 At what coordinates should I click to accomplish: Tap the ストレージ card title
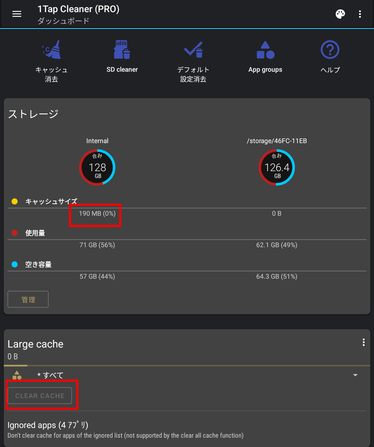33,114
